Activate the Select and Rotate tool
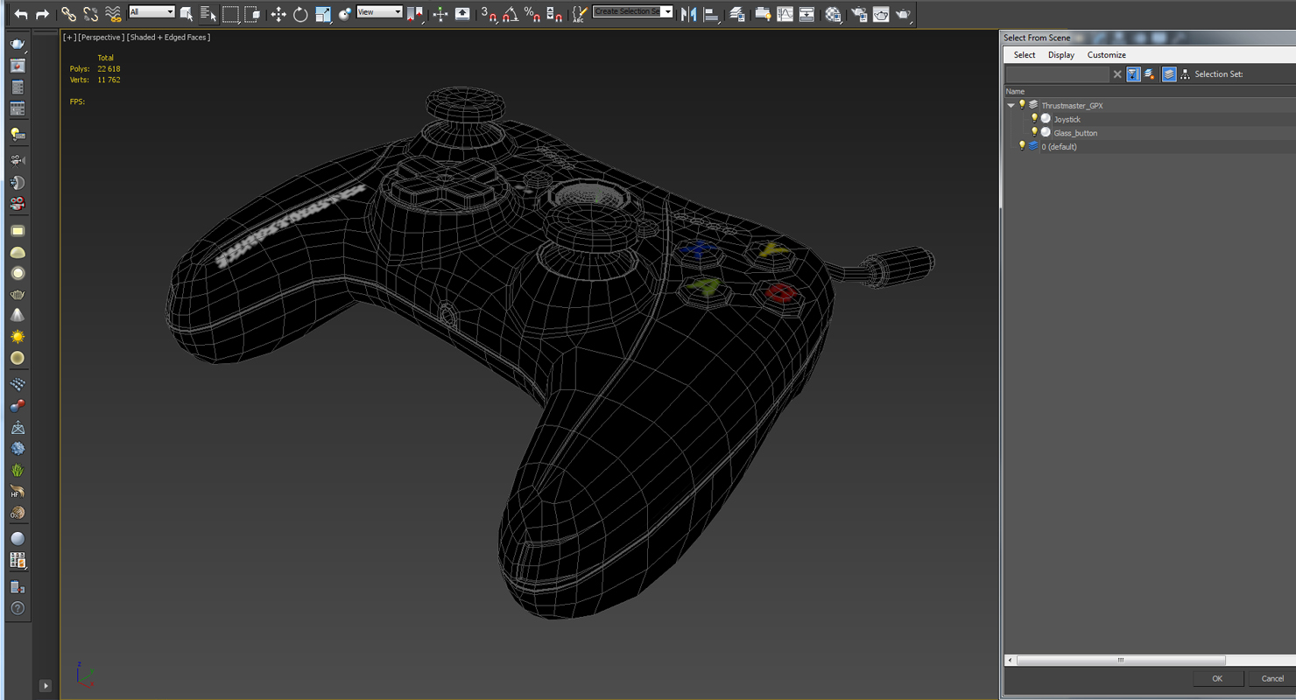The height and width of the screenshot is (700, 1296). 300,14
